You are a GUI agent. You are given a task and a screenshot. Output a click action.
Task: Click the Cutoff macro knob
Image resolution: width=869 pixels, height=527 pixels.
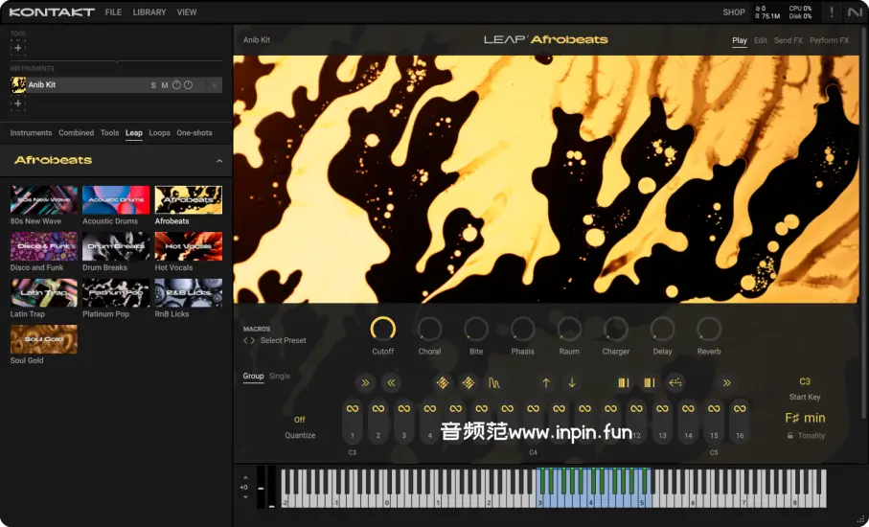coord(383,329)
